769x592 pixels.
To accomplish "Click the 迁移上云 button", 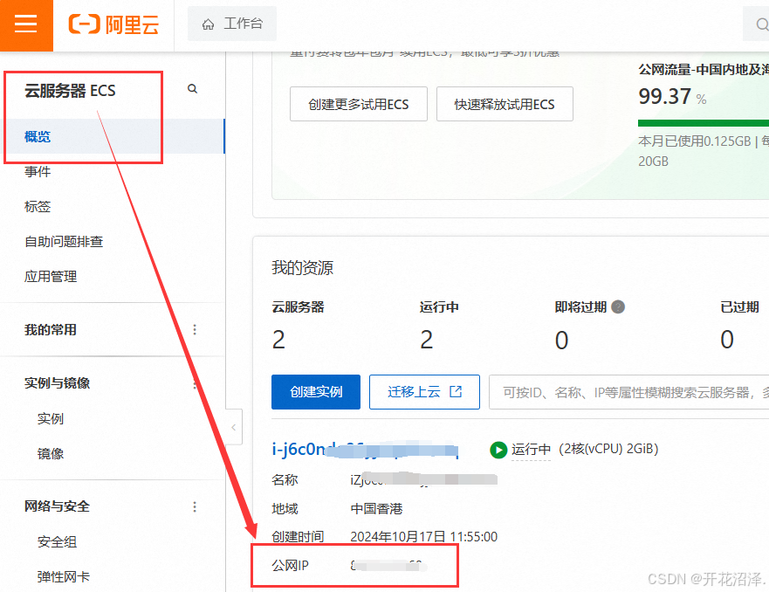I will click(x=424, y=392).
